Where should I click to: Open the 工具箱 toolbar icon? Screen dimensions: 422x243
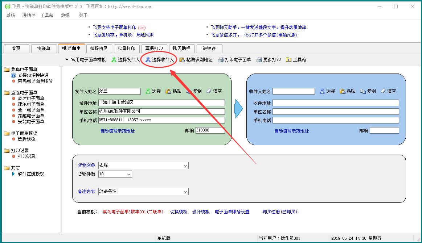289,60
